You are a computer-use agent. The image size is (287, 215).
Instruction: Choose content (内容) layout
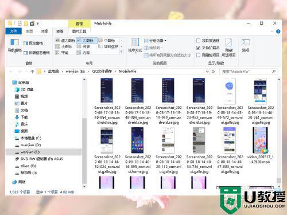(83, 53)
